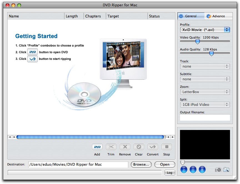Image resolution: width=240 pixels, height=184 pixels.
Task: Click the Video Quality slider handle
Action: [x=197, y=42]
